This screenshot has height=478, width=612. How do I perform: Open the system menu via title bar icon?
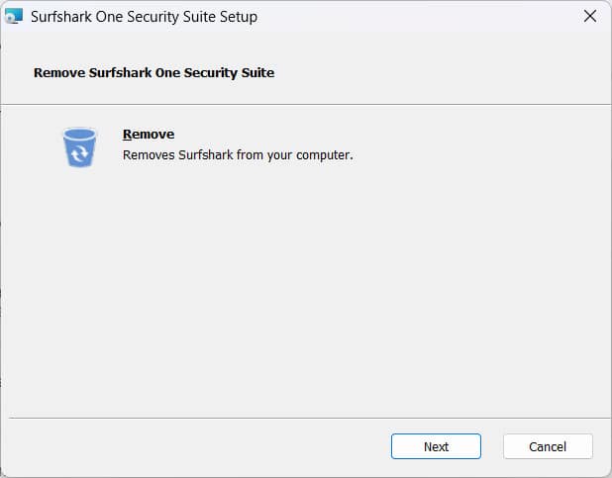coord(14,16)
